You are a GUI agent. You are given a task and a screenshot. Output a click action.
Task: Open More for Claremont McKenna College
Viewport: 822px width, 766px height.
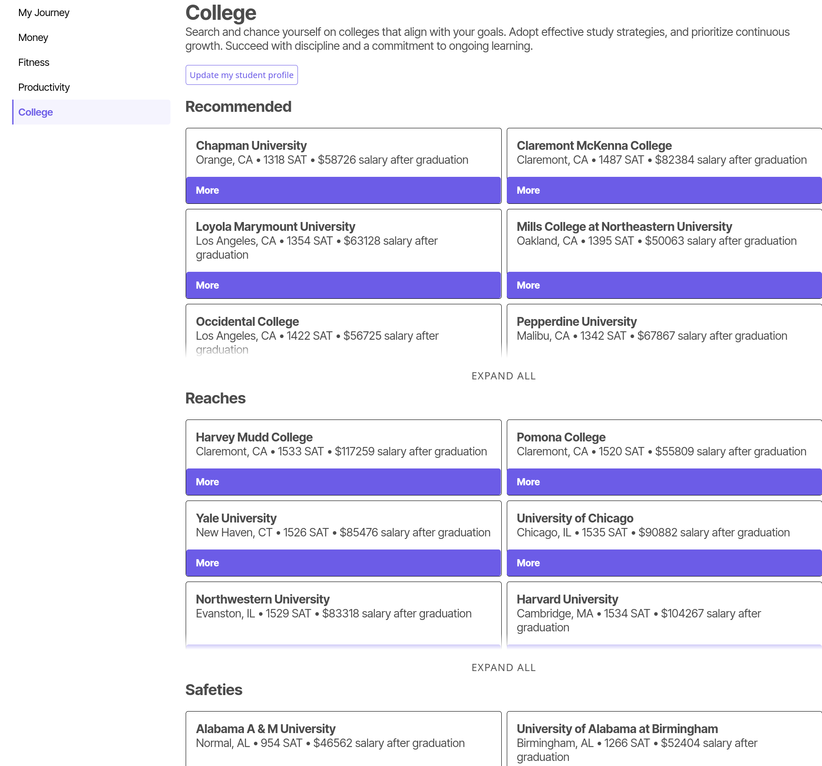click(664, 190)
